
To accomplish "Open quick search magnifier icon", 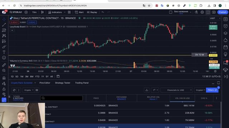I will pos(196,12).
